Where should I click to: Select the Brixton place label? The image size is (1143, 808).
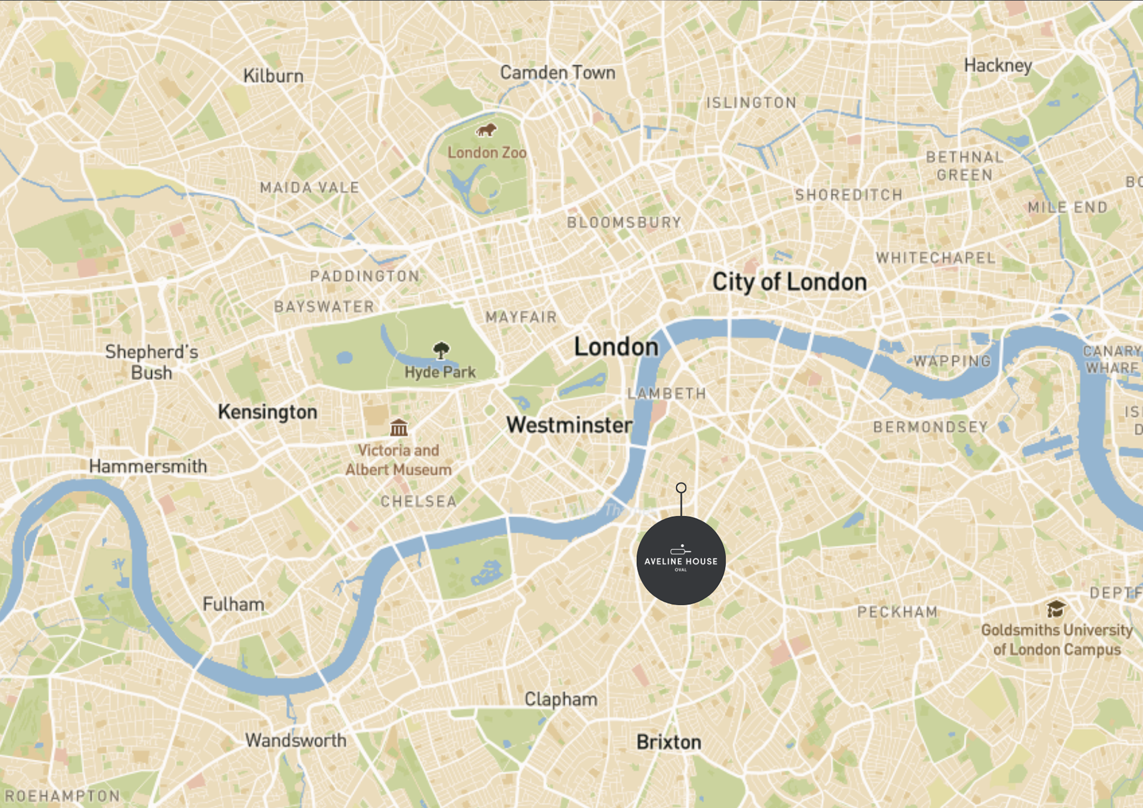669,742
